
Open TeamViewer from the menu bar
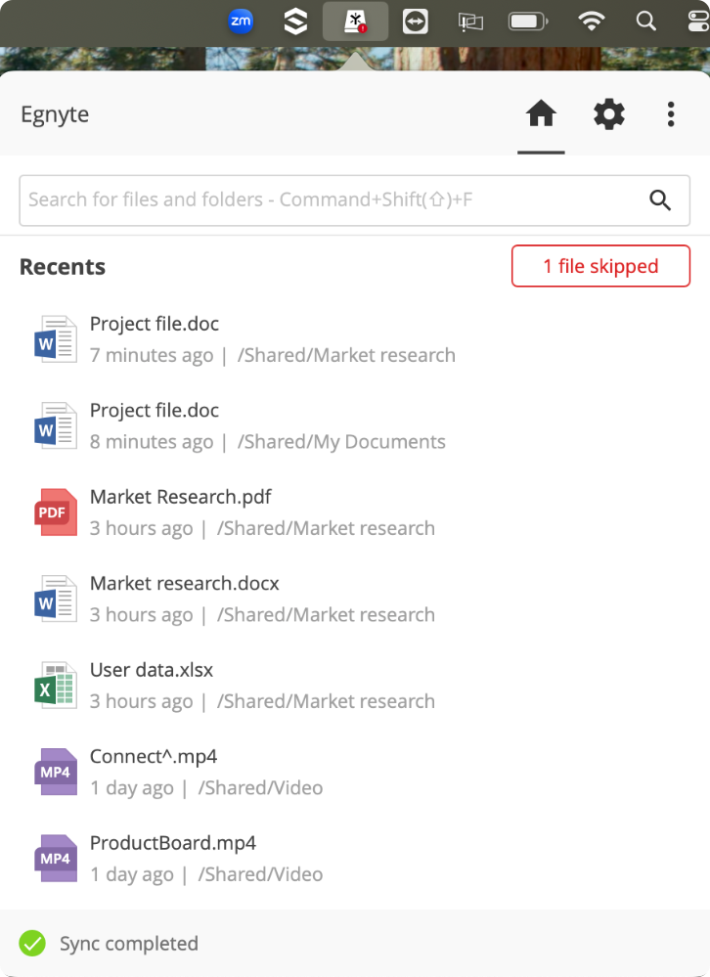(415, 22)
